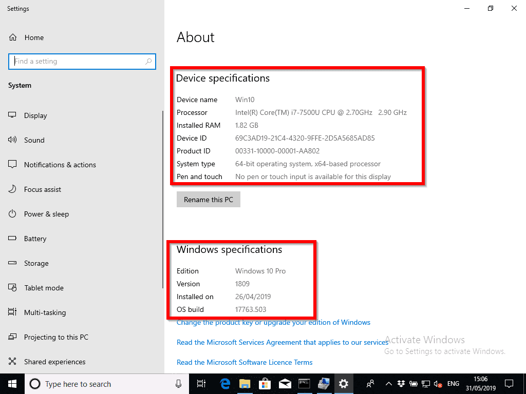526x394 pixels.
Task: Click the 64-bit operating system text
Action: tap(308, 164)
